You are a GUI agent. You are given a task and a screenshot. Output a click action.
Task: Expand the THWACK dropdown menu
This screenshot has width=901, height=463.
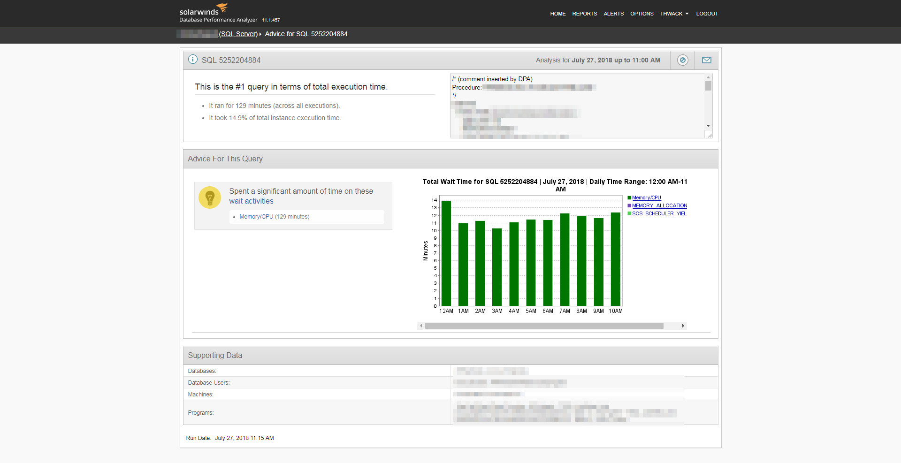point(674,14)
